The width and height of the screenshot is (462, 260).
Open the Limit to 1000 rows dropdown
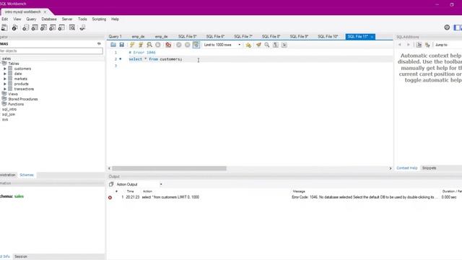click(x=222, y=45)
